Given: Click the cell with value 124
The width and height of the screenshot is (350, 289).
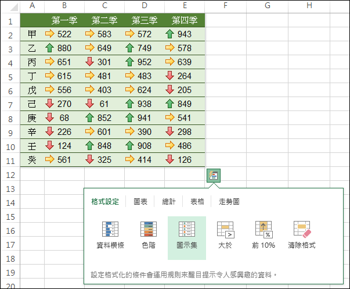Looking at the screenshot, I should coord(64,146).
